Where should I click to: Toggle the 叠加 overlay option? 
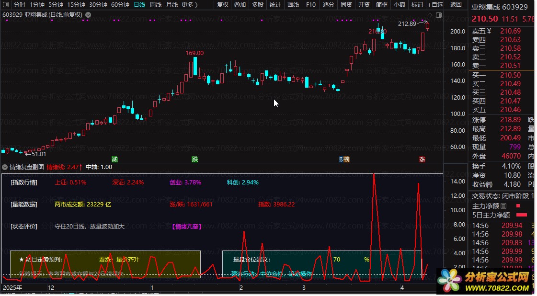coord(240,5)
